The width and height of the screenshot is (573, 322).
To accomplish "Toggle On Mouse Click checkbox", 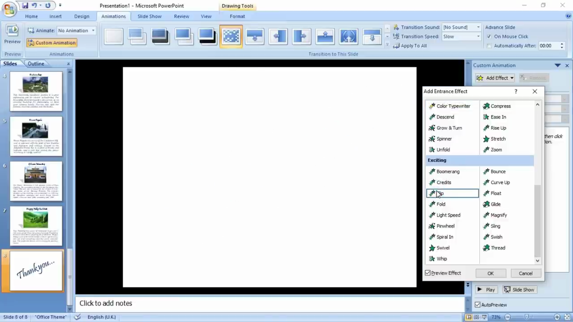I will (x=489, y=37).
